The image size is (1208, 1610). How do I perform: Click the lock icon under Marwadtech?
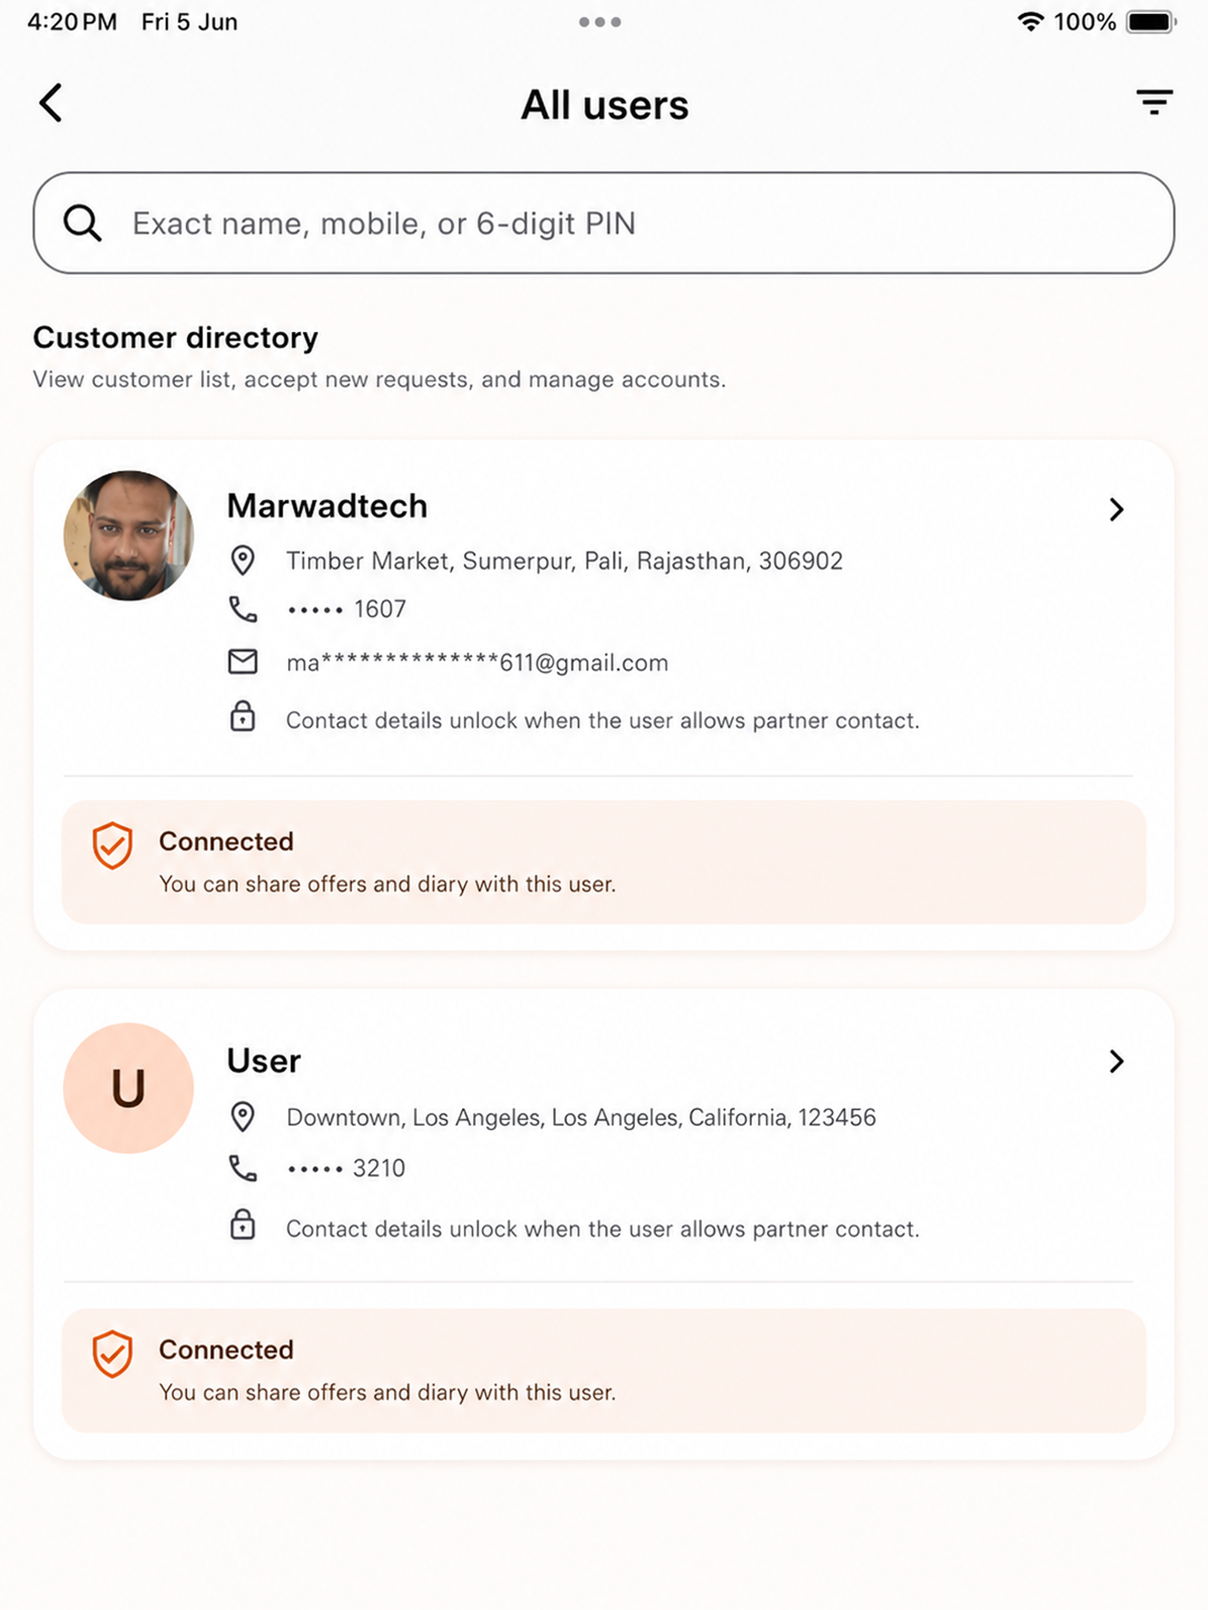(242, 716)
